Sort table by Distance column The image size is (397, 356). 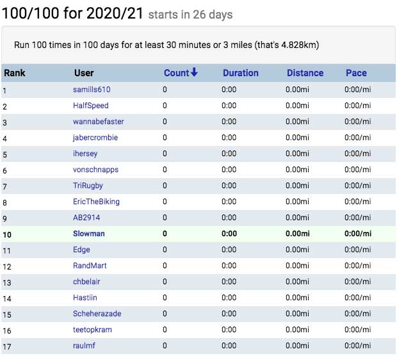tap(305, 73)
